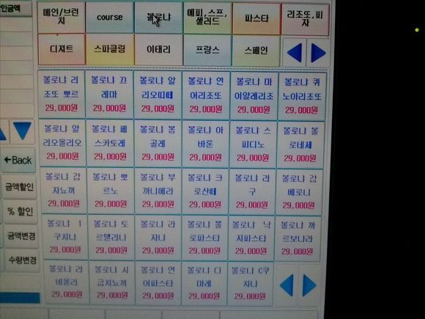425x319 pixels.
Task: Add 볼로냐 리조또 뽀르 to order
Action: (x=62, y=94)
